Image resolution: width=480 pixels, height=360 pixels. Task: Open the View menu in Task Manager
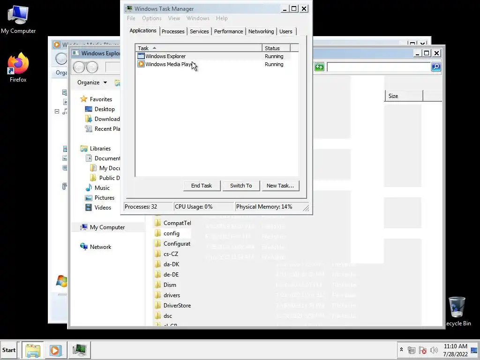(174, 18)
